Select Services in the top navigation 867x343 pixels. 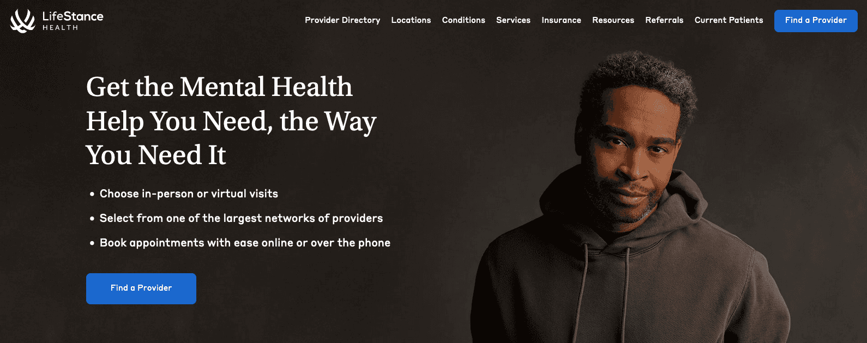(513, 20)
